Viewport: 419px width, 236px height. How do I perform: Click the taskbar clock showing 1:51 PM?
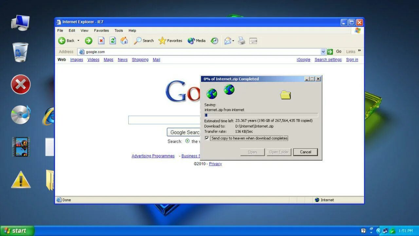pyautogui.click(x=406, y=231)
